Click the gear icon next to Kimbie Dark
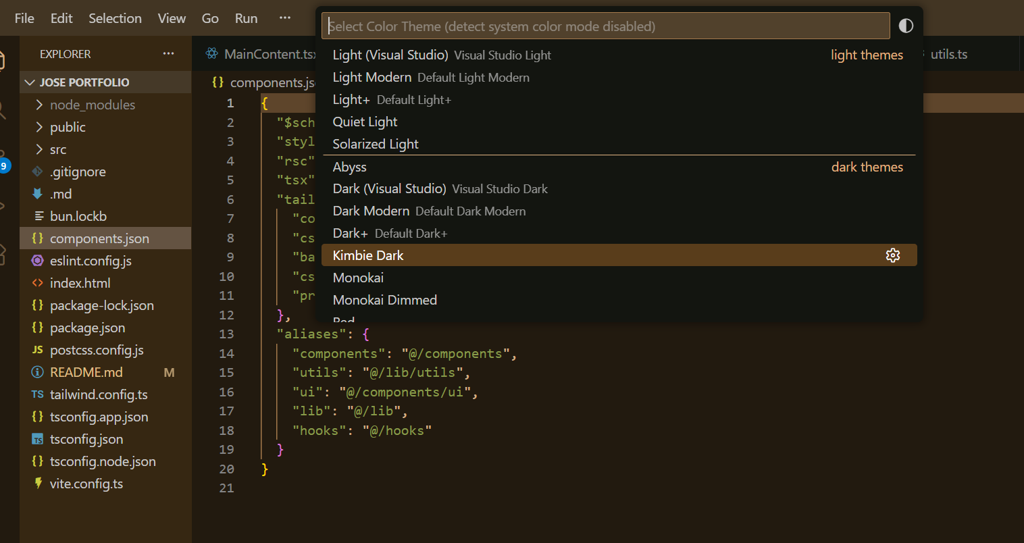Image resolution: width=1024 pixels, height=543 pixels. [893, 255]
